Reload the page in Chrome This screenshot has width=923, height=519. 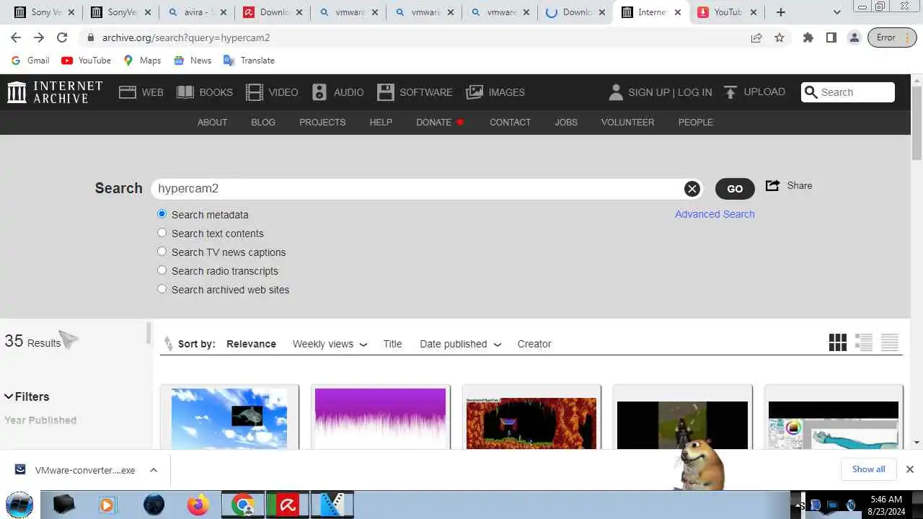(x=62, y=37)
